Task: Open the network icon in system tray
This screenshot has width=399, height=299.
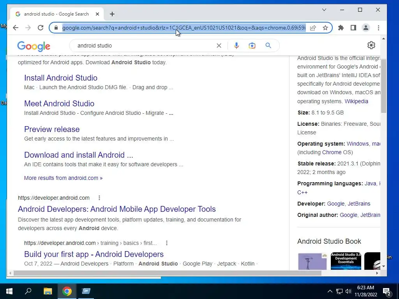Action: coord(339,291)
